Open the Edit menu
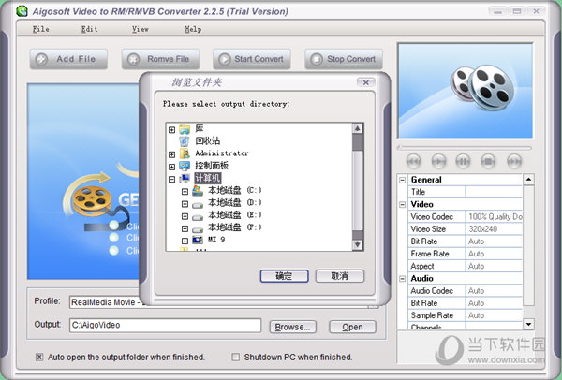This screenshot has width=562, height=380. click(x=89, y=29)
